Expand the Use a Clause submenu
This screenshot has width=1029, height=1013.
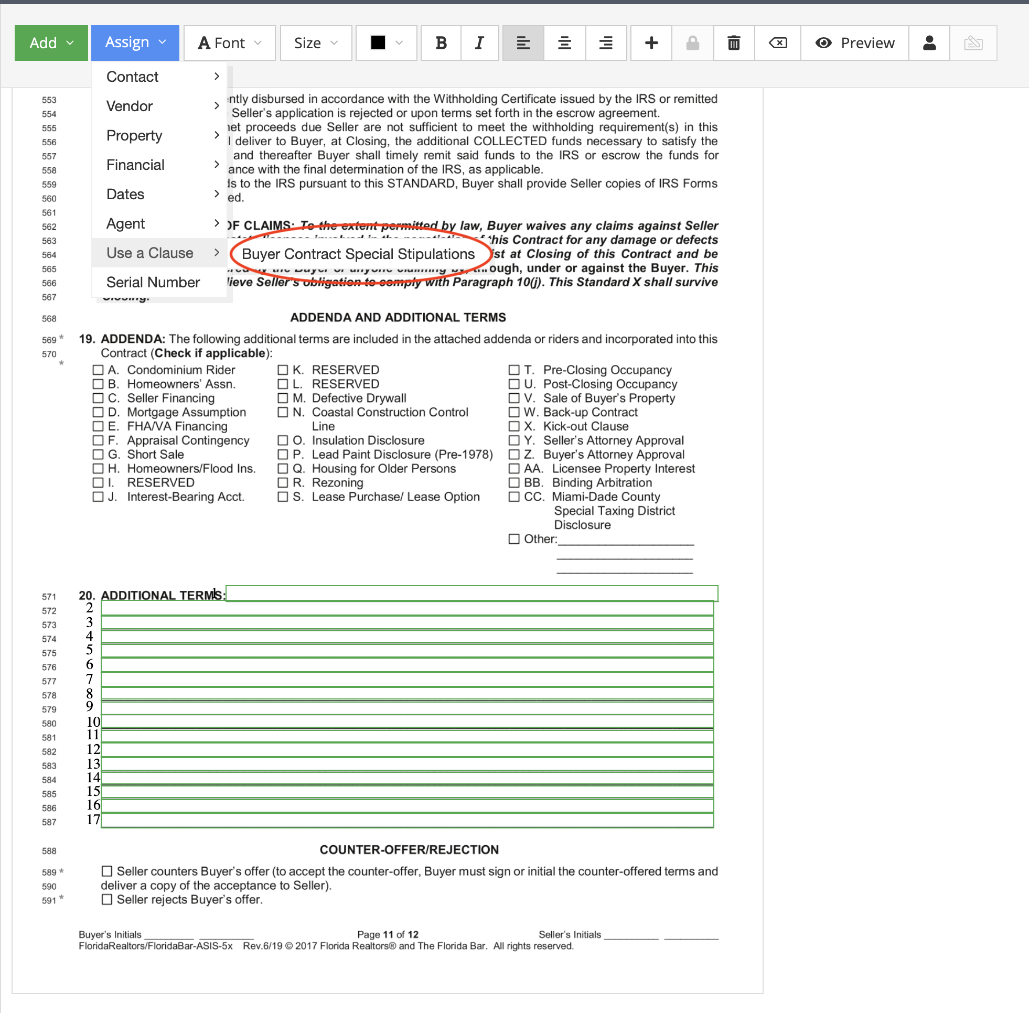point(149,253)
